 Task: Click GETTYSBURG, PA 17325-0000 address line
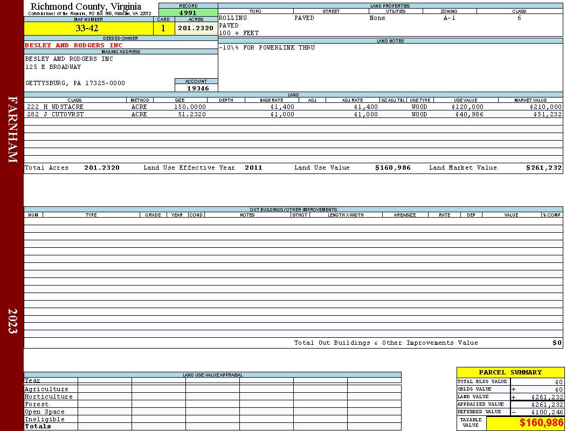point(75,83)
